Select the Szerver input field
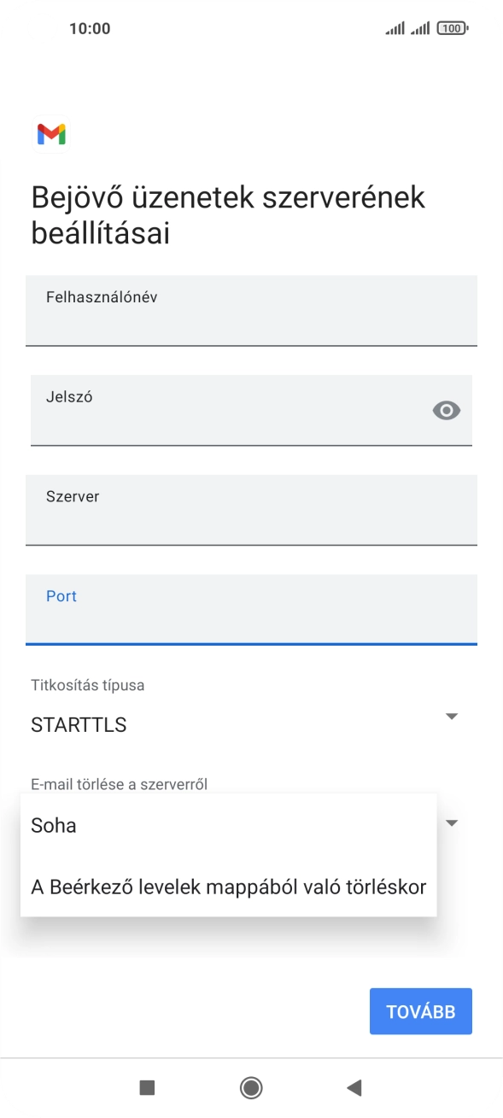 click(x=251, y=510)
